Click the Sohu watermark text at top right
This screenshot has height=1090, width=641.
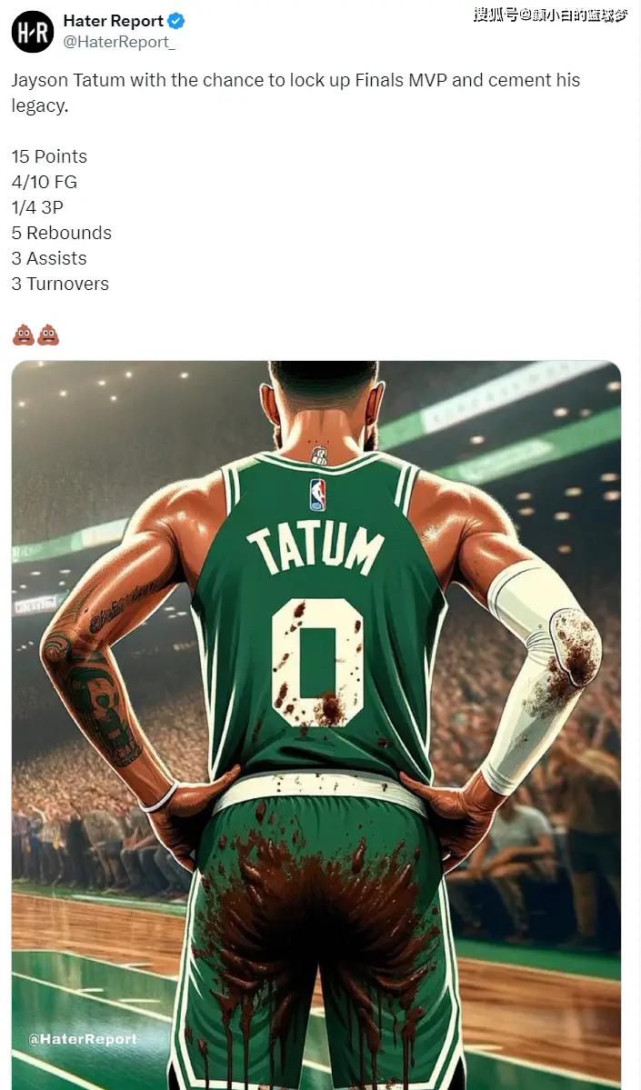pyautogui.click(x=550, y=15)
